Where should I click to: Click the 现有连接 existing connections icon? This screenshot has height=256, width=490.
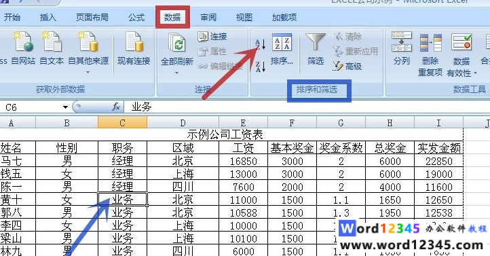134,48
